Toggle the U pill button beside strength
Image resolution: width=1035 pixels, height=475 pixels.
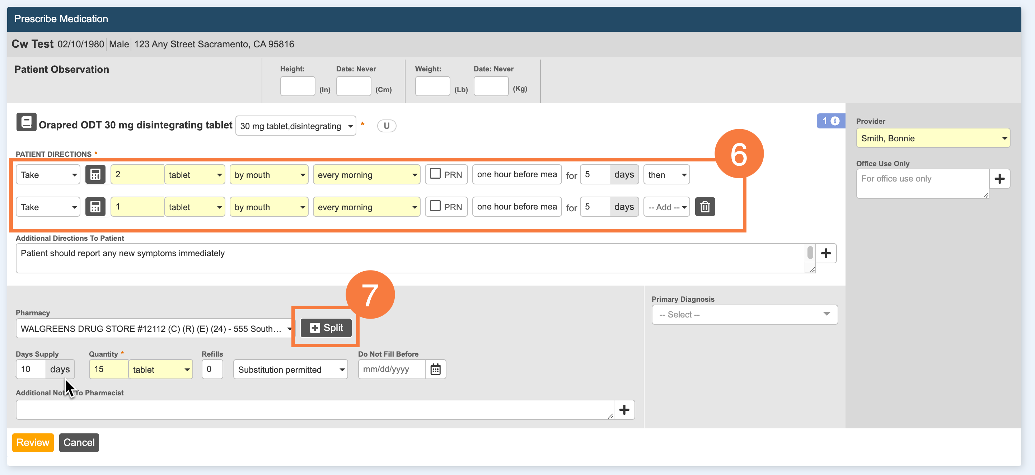[x=386, y=126]
